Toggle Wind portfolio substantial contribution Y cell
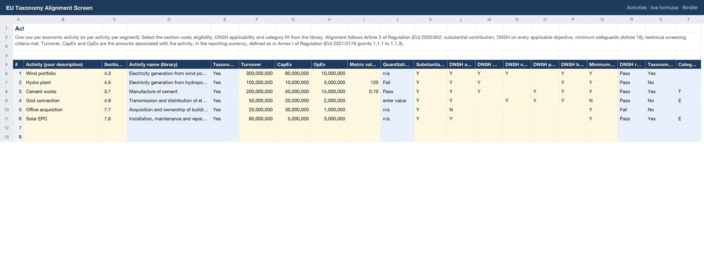This screenshot has height=272, width=704. (431, 73)
